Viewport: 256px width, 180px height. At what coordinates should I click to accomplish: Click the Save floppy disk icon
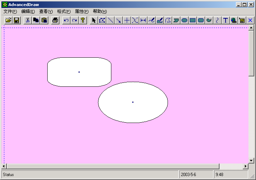[x=16, y=20]
